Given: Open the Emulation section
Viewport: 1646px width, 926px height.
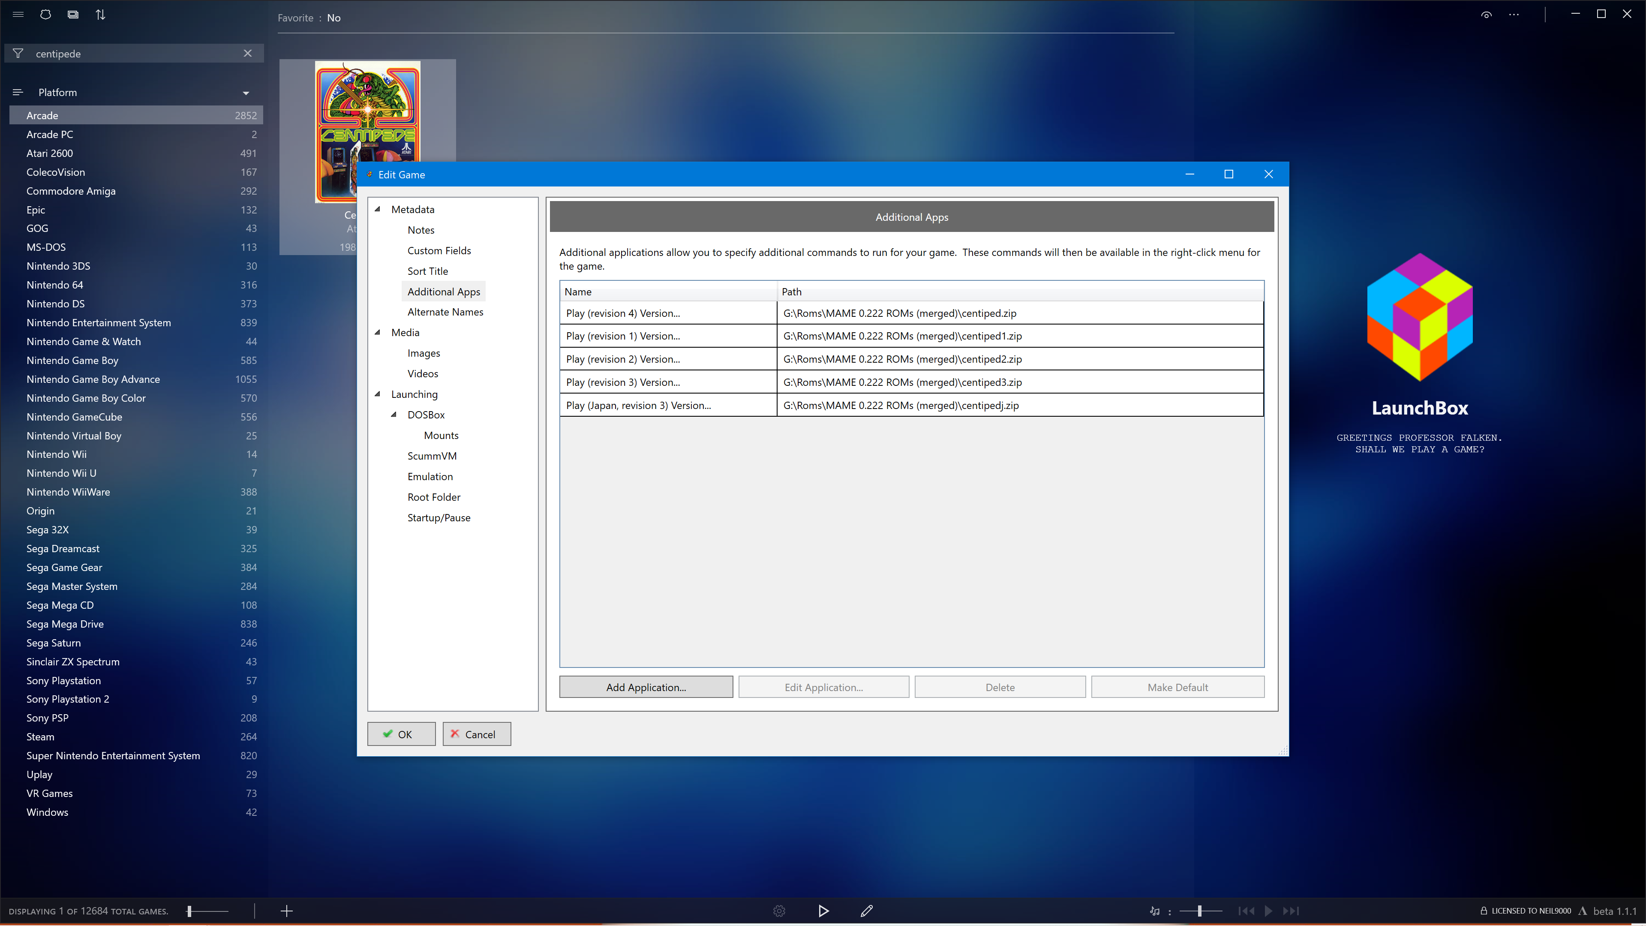Looking at the screenshot, I should coord(430,476).
